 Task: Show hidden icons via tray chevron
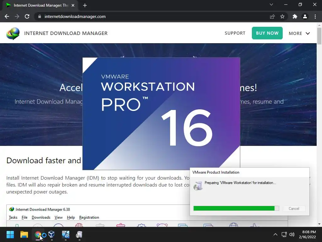click(x=275, y=234)
